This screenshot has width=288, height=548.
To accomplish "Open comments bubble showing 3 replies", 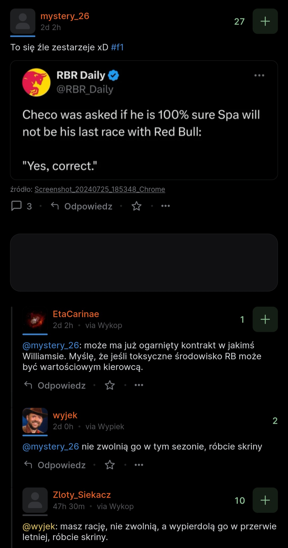I will 21,206.
